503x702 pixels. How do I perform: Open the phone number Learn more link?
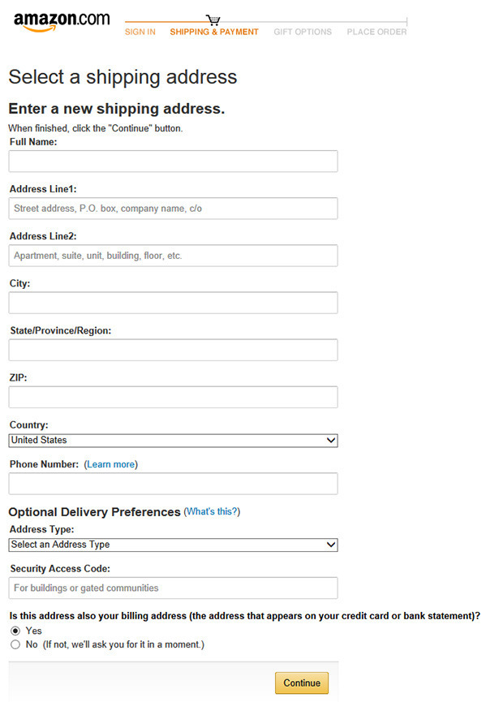[x=111, y=464]
